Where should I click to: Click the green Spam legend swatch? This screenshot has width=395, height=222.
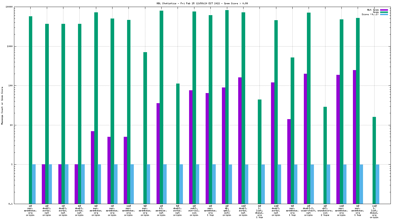click(384, 12)
